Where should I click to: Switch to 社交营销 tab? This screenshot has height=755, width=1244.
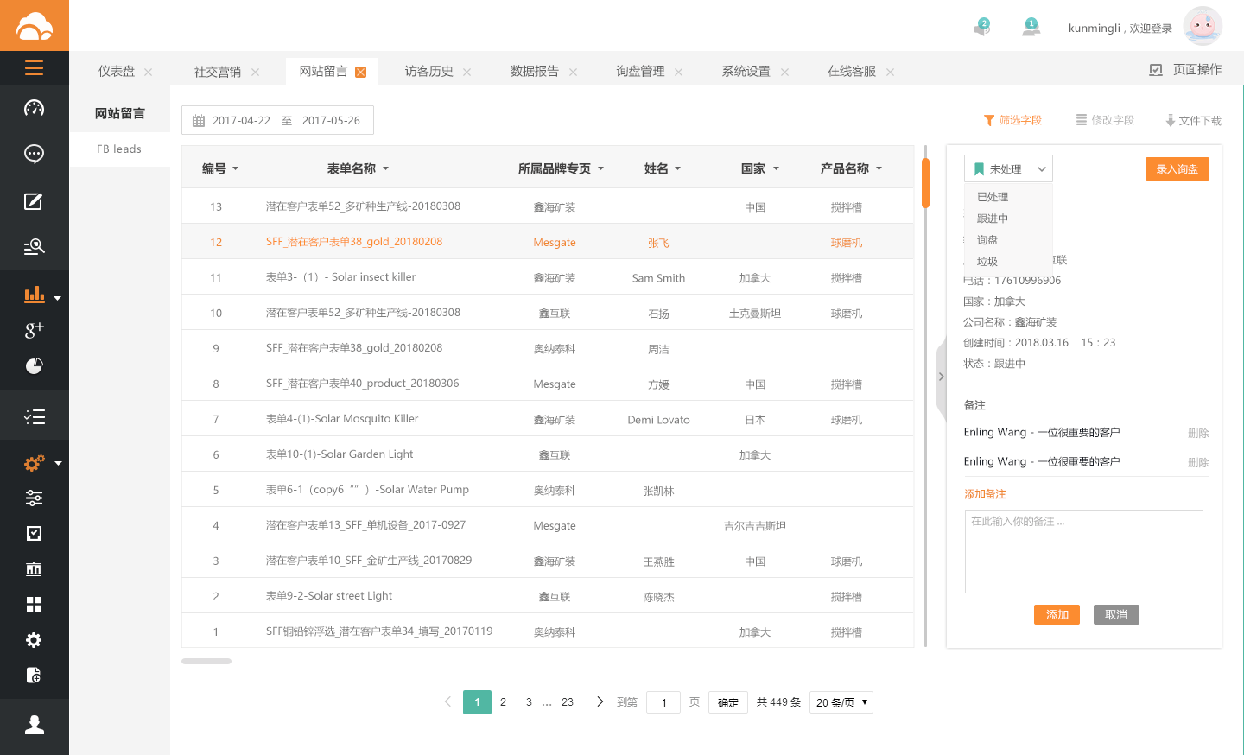click(x=218, y=72)
